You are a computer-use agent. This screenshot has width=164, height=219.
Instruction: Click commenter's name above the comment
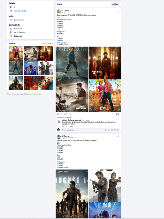tap(72, 120)
